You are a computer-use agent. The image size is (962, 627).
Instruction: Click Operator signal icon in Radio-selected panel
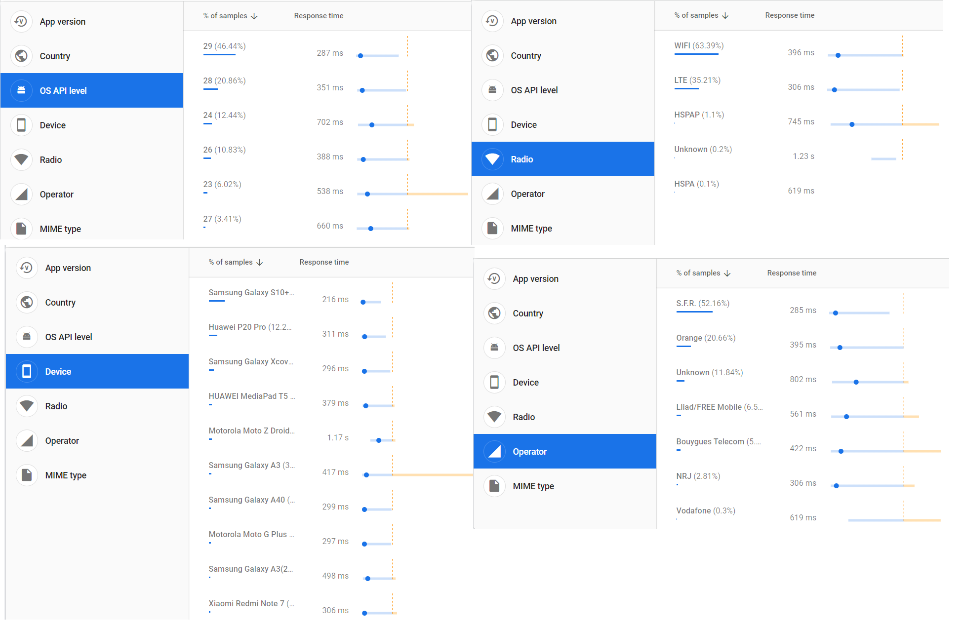(492, 194)
